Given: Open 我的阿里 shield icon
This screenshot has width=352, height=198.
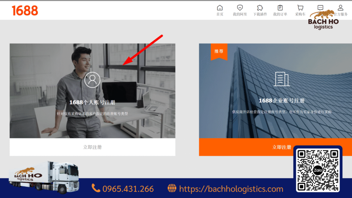Looking at the screenshot, I should point(240,8).
